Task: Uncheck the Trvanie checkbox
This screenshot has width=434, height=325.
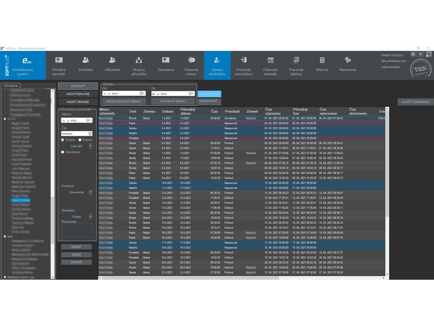Action: [x=63, y=140]
